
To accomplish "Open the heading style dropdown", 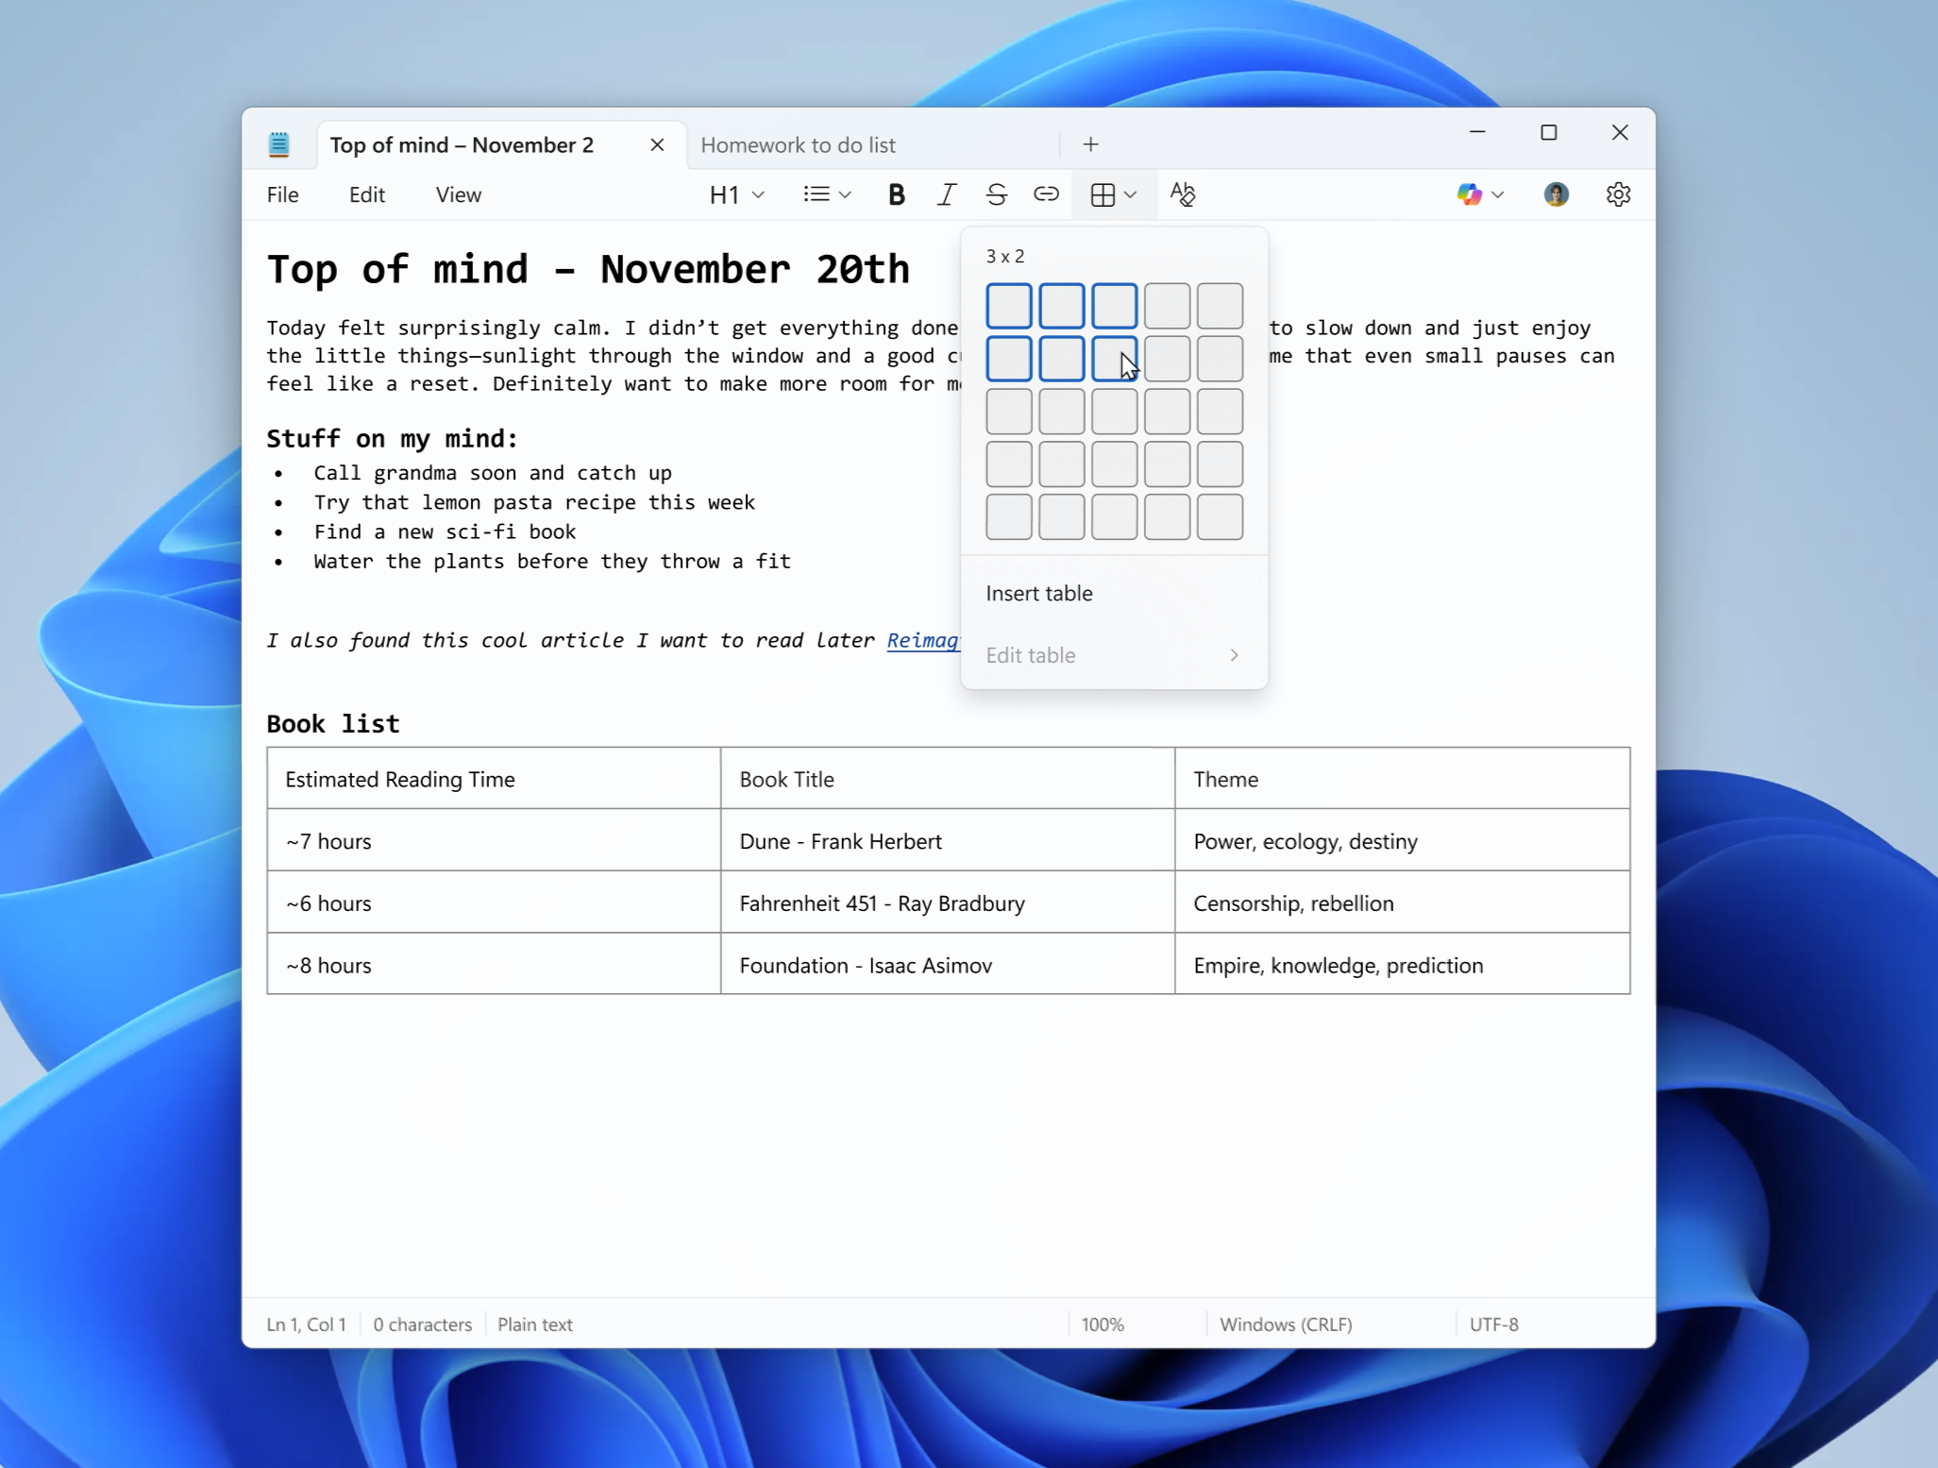I will tap(736, 194).
